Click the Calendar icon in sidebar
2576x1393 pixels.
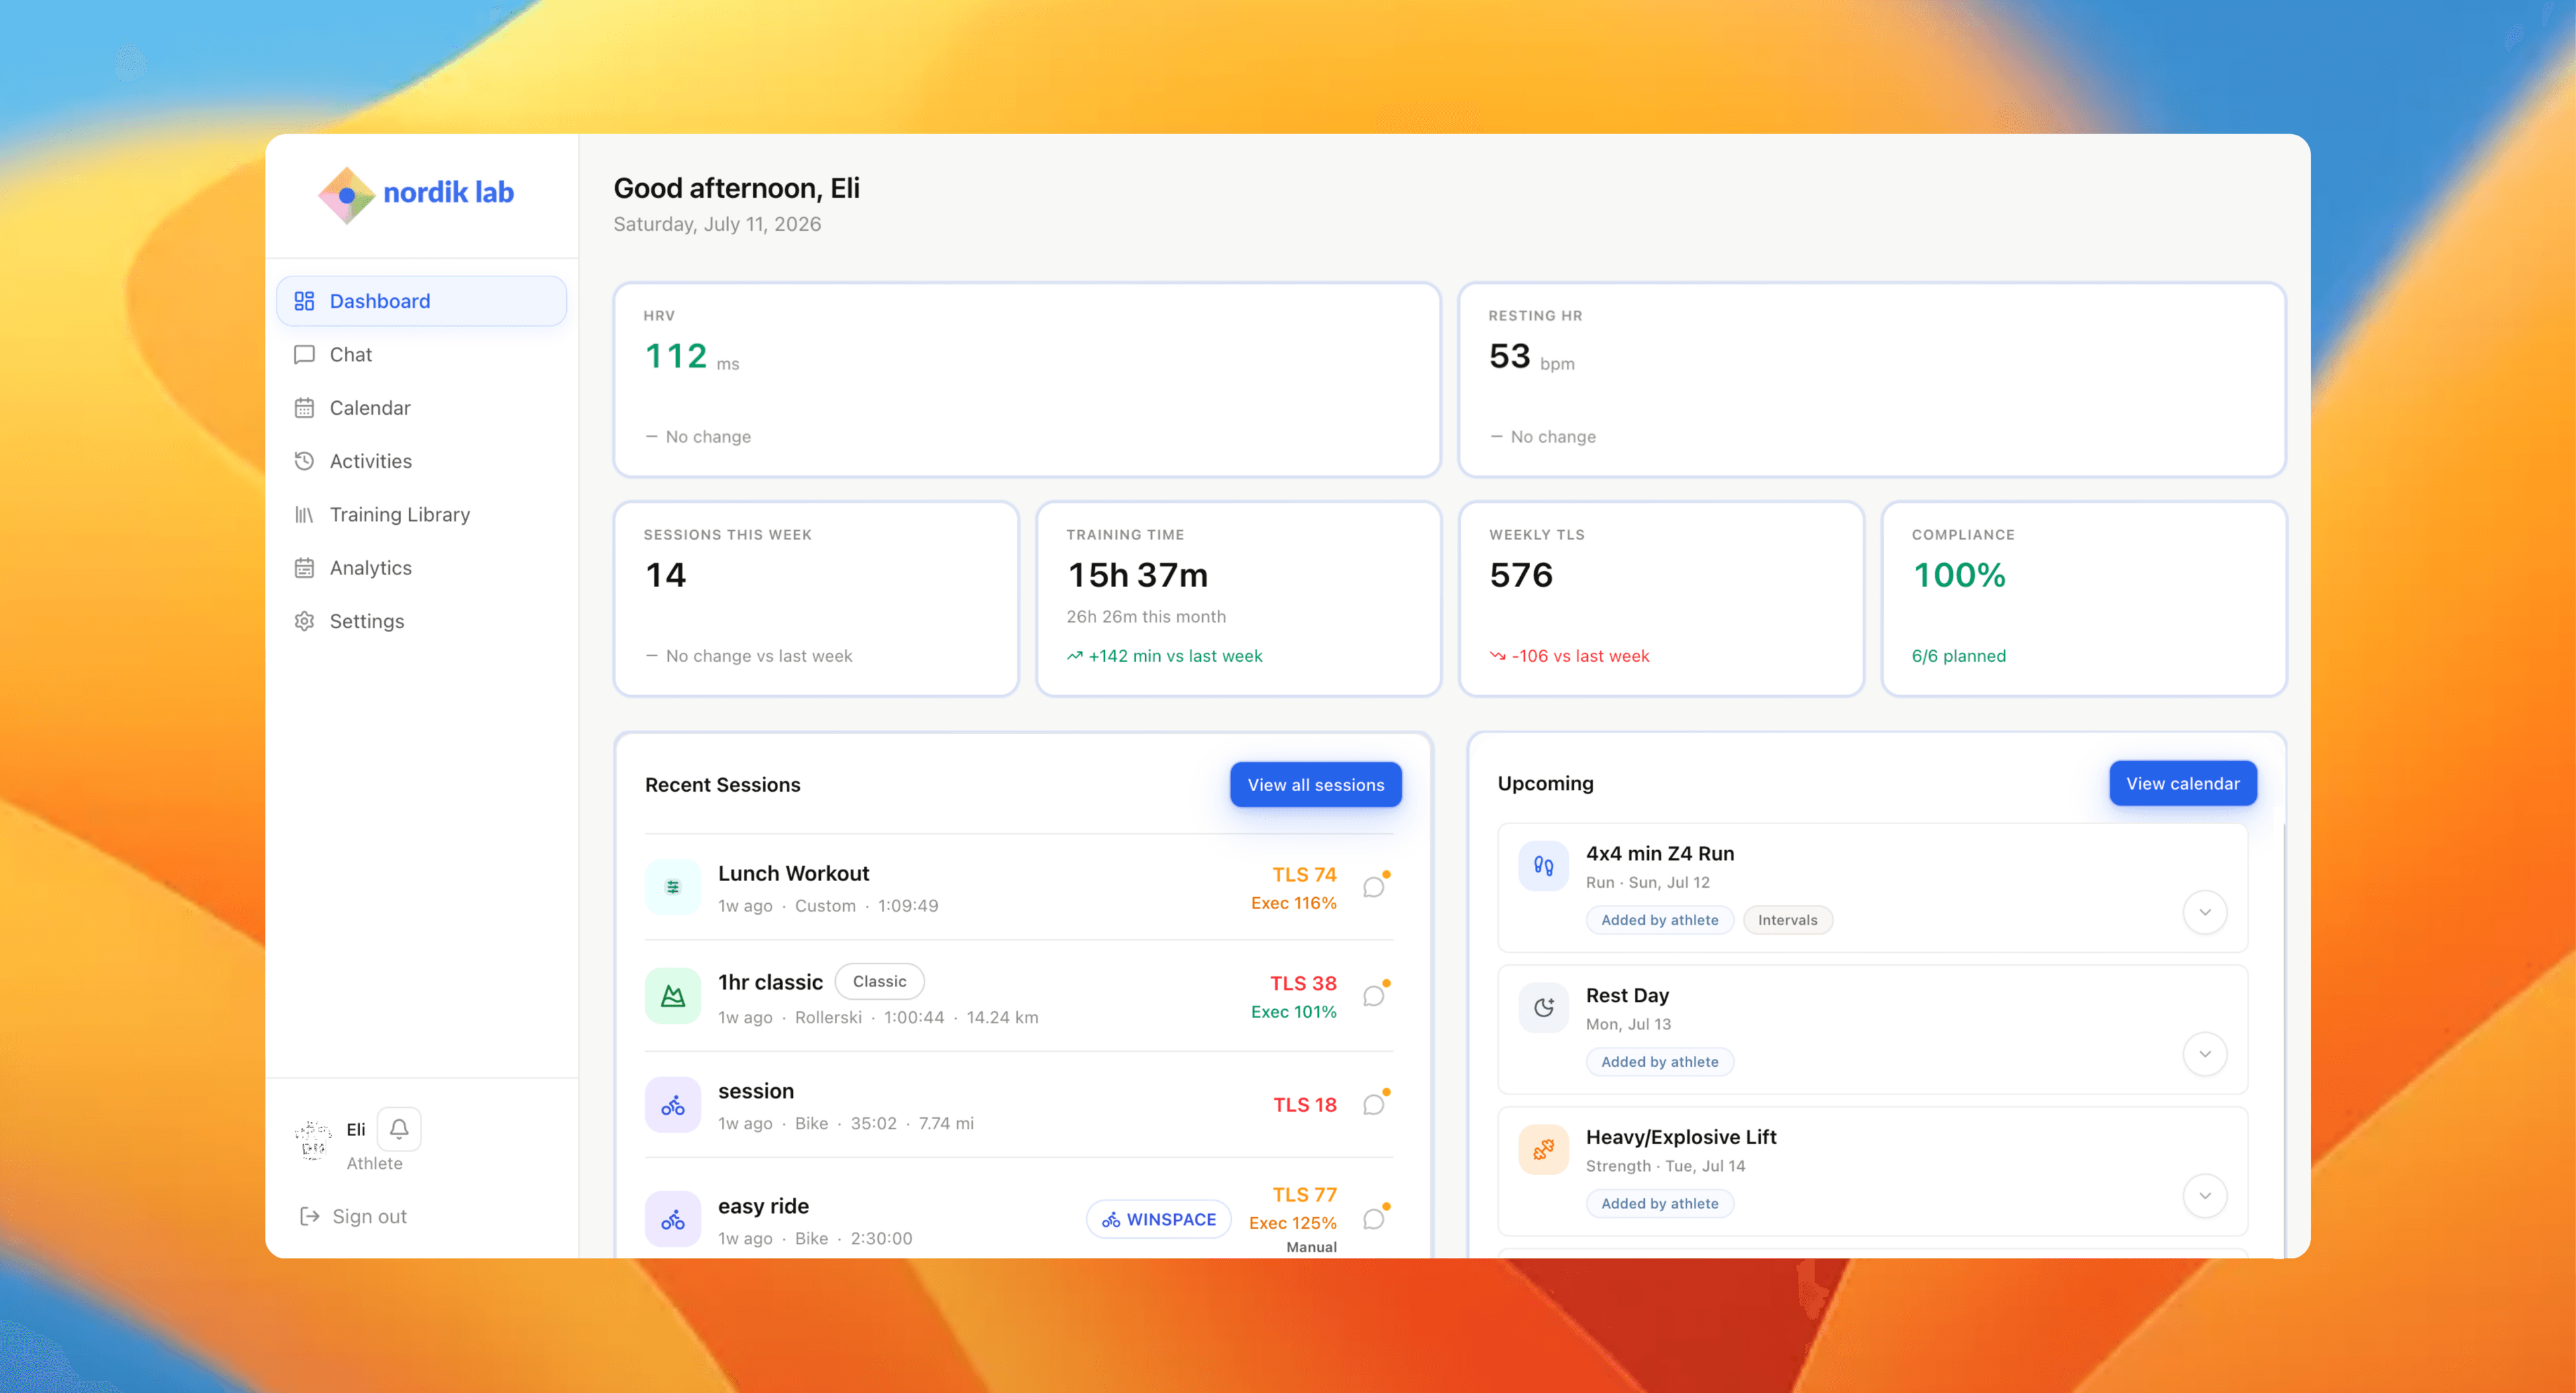(x=304, y=408)
